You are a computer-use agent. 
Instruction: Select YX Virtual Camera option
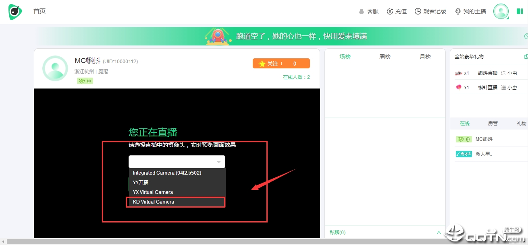(x=177, y=192)
